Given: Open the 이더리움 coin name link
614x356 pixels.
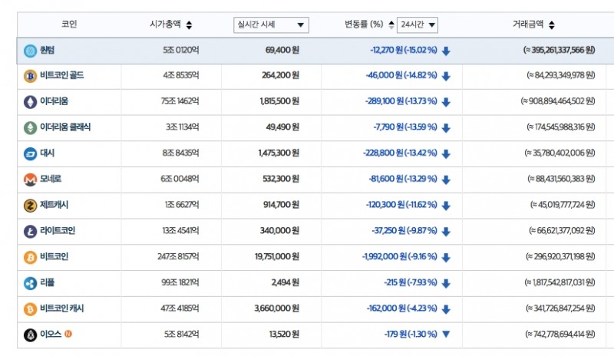Looking at the screenshot, I should click(x=54, y=101).
